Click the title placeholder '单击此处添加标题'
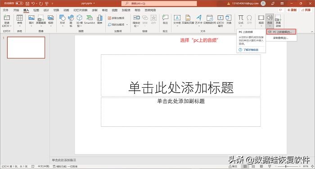 tap(181, 76)
